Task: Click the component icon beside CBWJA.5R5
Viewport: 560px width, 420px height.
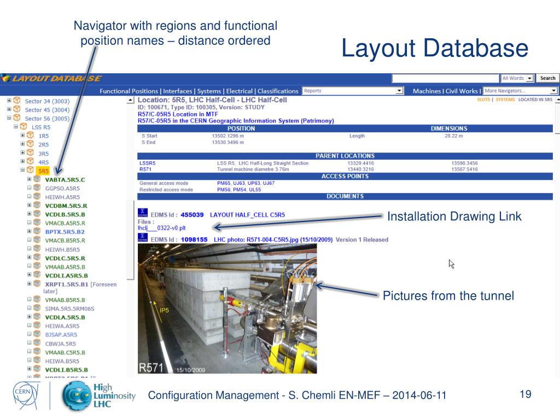Action: [37, 343]
